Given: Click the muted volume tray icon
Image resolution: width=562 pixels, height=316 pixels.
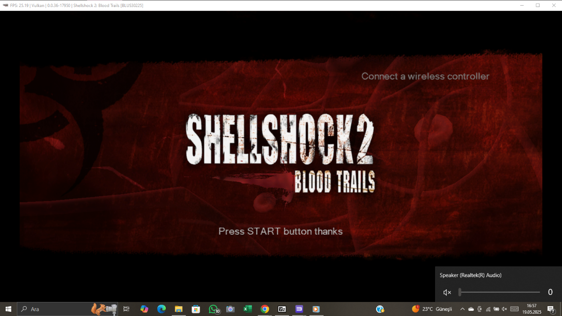Looking at the screenshot, I should tap(504, 309).
